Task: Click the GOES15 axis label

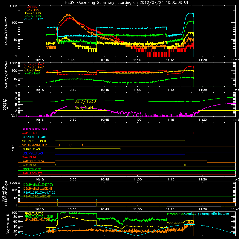Action: (5, 104)
